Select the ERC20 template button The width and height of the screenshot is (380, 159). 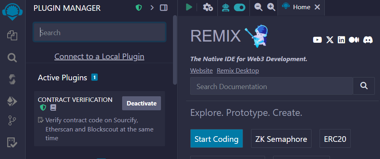click(335, 139)
